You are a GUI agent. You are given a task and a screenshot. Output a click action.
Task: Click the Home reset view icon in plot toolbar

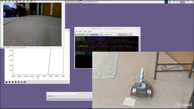click(7, 82)
